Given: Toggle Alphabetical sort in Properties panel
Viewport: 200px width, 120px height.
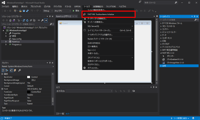Looking at the screenshot, I should click(7, 70).
